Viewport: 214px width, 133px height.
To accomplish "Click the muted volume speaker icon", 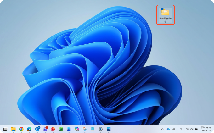I will point(192,129).
